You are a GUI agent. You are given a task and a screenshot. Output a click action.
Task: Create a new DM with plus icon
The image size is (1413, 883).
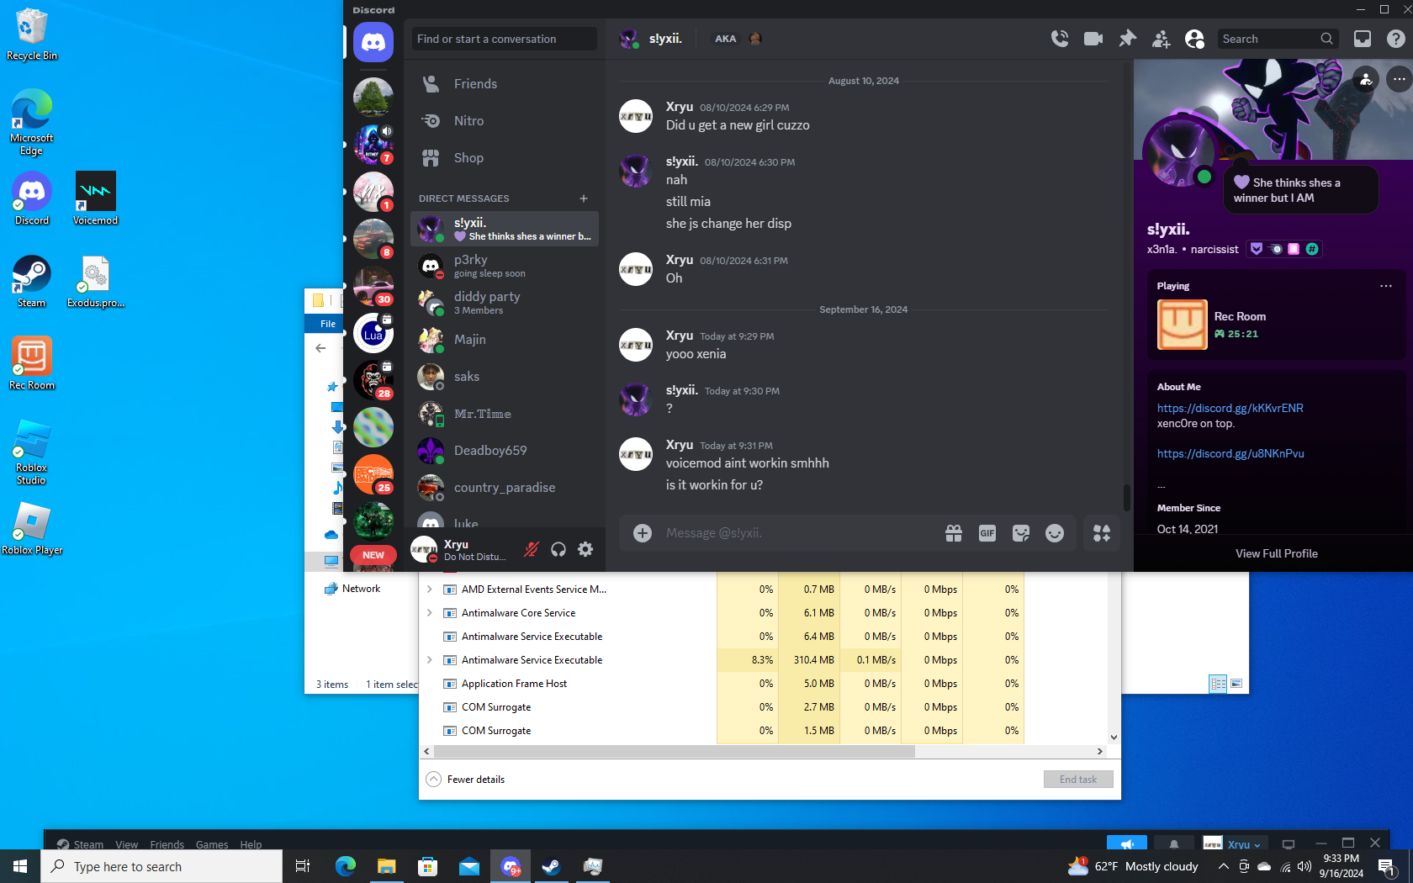coord(584,198)
